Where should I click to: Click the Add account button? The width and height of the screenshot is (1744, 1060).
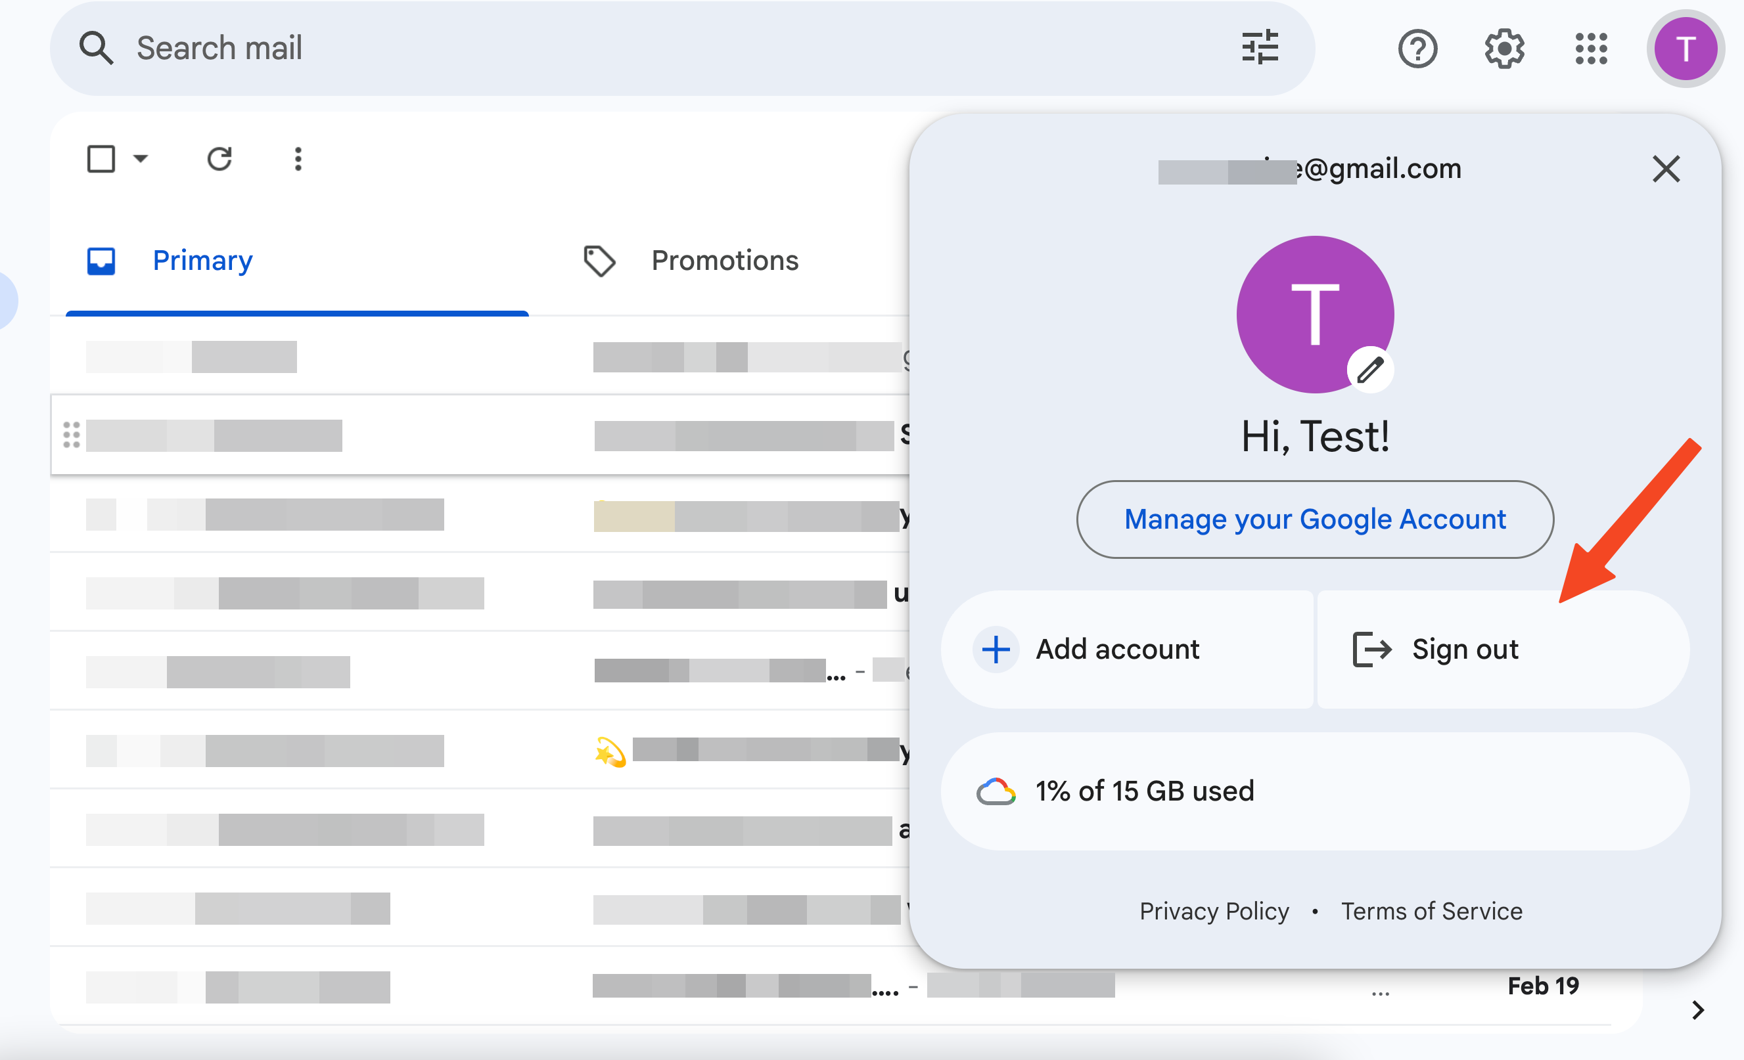[x=1127, y=649]
